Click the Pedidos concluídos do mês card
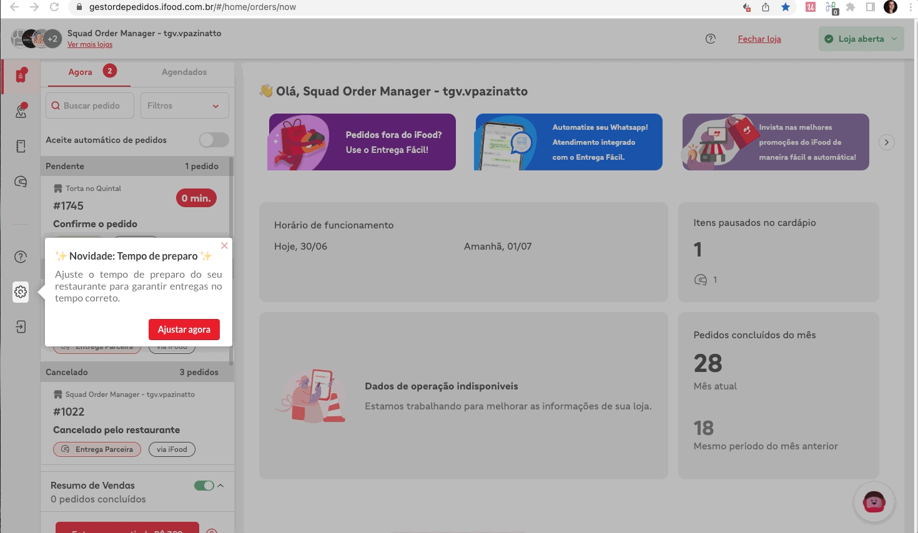Screen dimensions: 918x533 [779, 396]
